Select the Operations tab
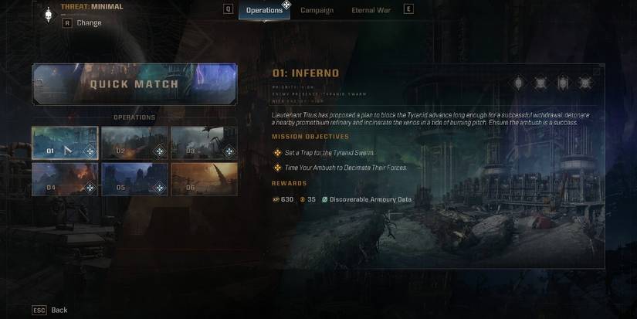This screenshot has width=637, height=319. [265, 10]
